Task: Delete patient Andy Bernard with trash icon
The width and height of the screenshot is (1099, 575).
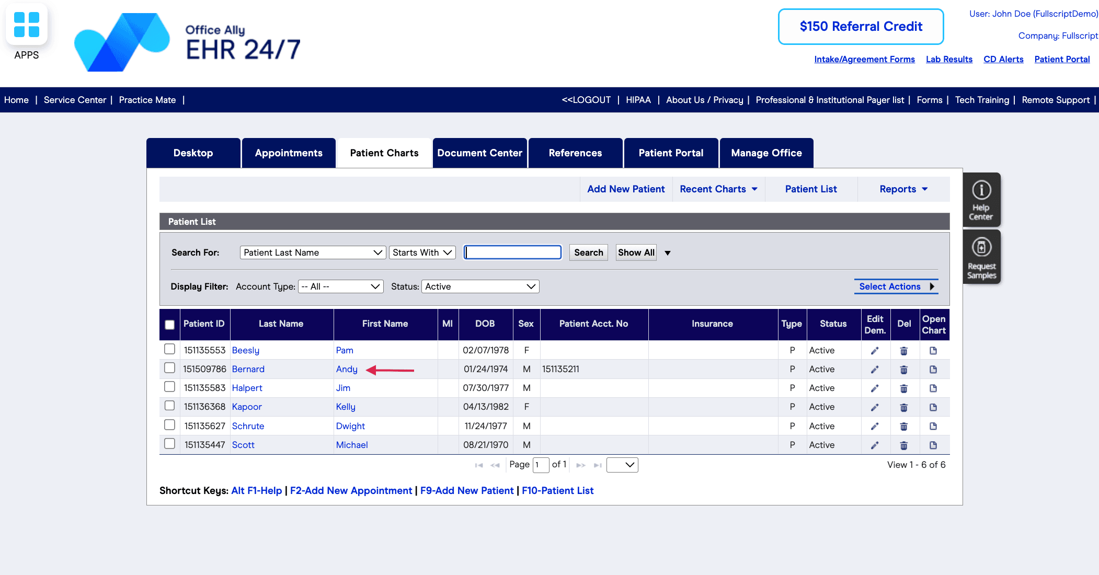Action: pyautogui.click(x=904, y=370)
